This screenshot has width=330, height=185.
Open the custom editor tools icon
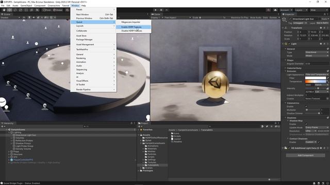[37, 10]
